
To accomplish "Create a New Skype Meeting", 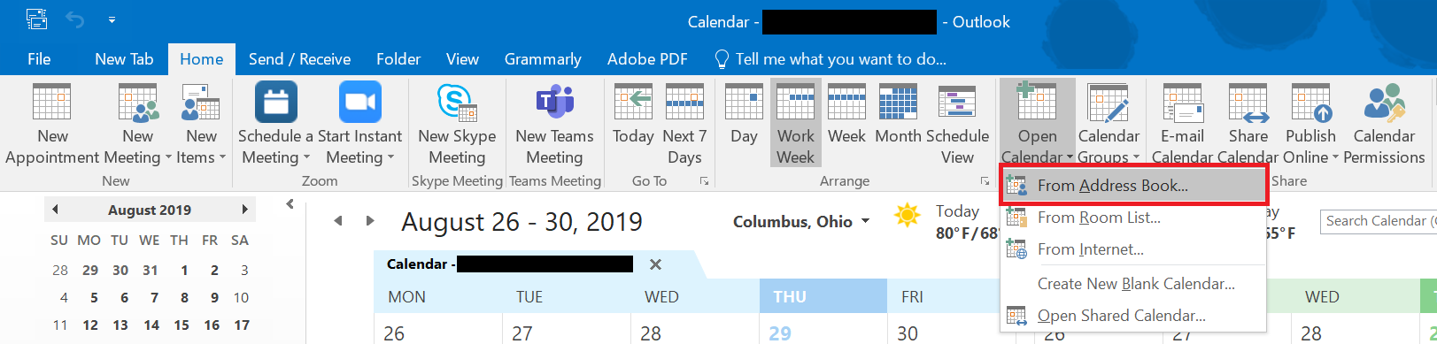I will pyautogui.click(x=457, y=124).
